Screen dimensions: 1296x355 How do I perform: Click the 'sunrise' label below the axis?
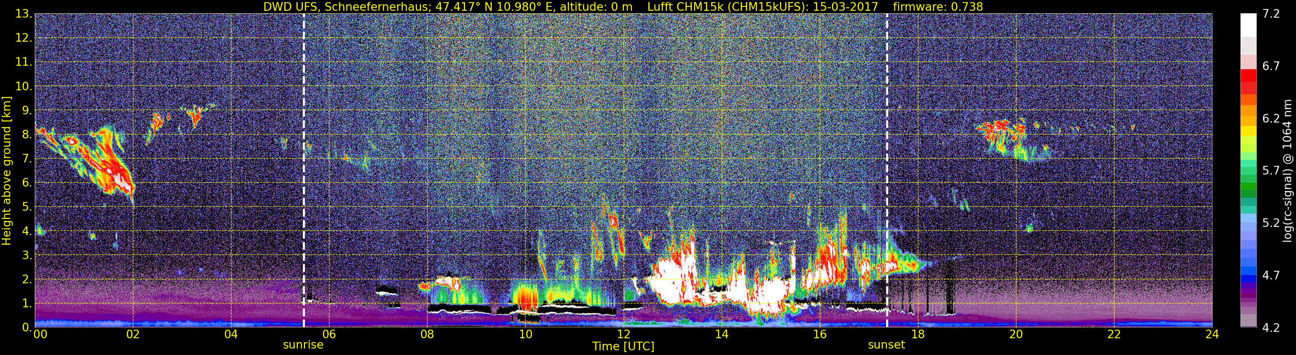pos(303,345)
